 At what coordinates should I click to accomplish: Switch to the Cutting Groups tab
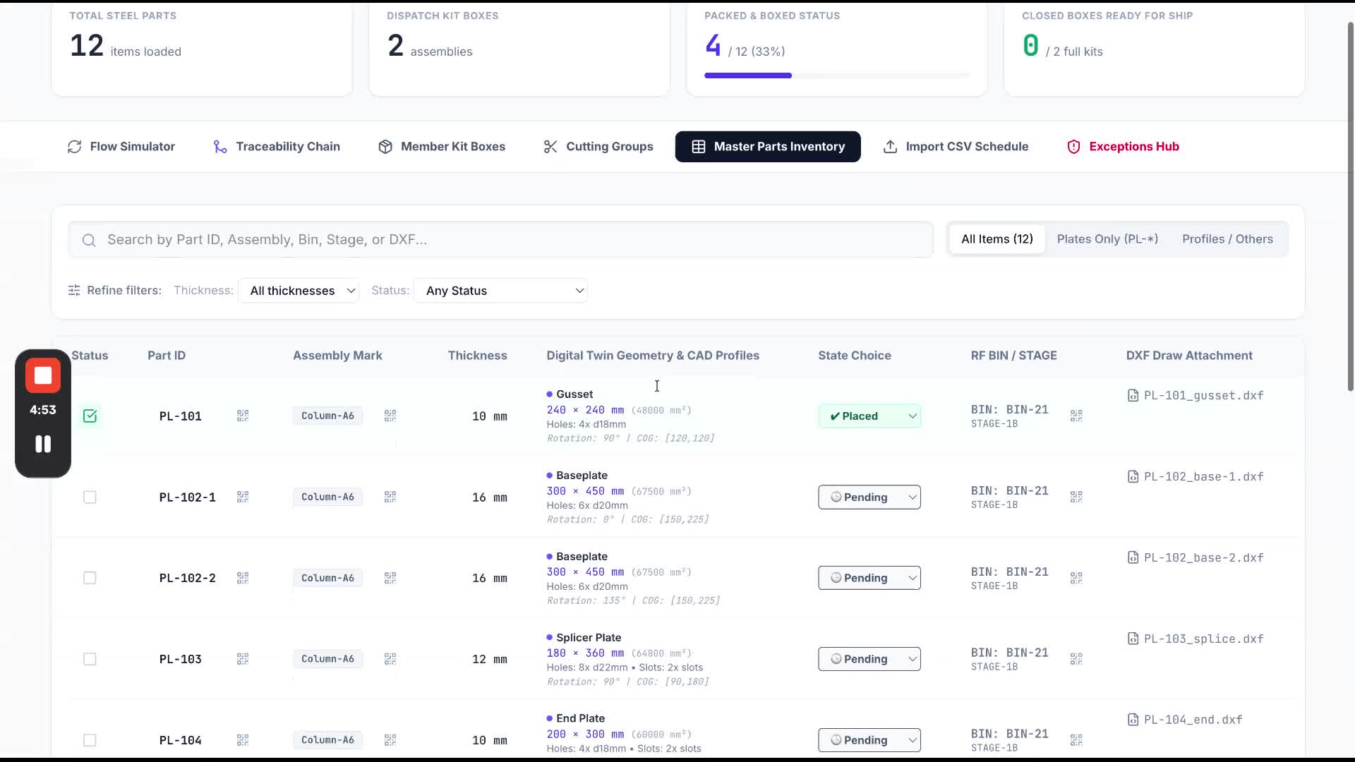[x=598, y=147]
